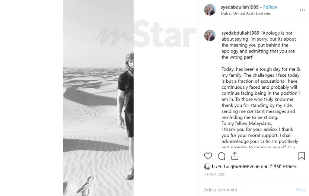
Task: Click the small liker avatar near likes
Action: point(207,166)
